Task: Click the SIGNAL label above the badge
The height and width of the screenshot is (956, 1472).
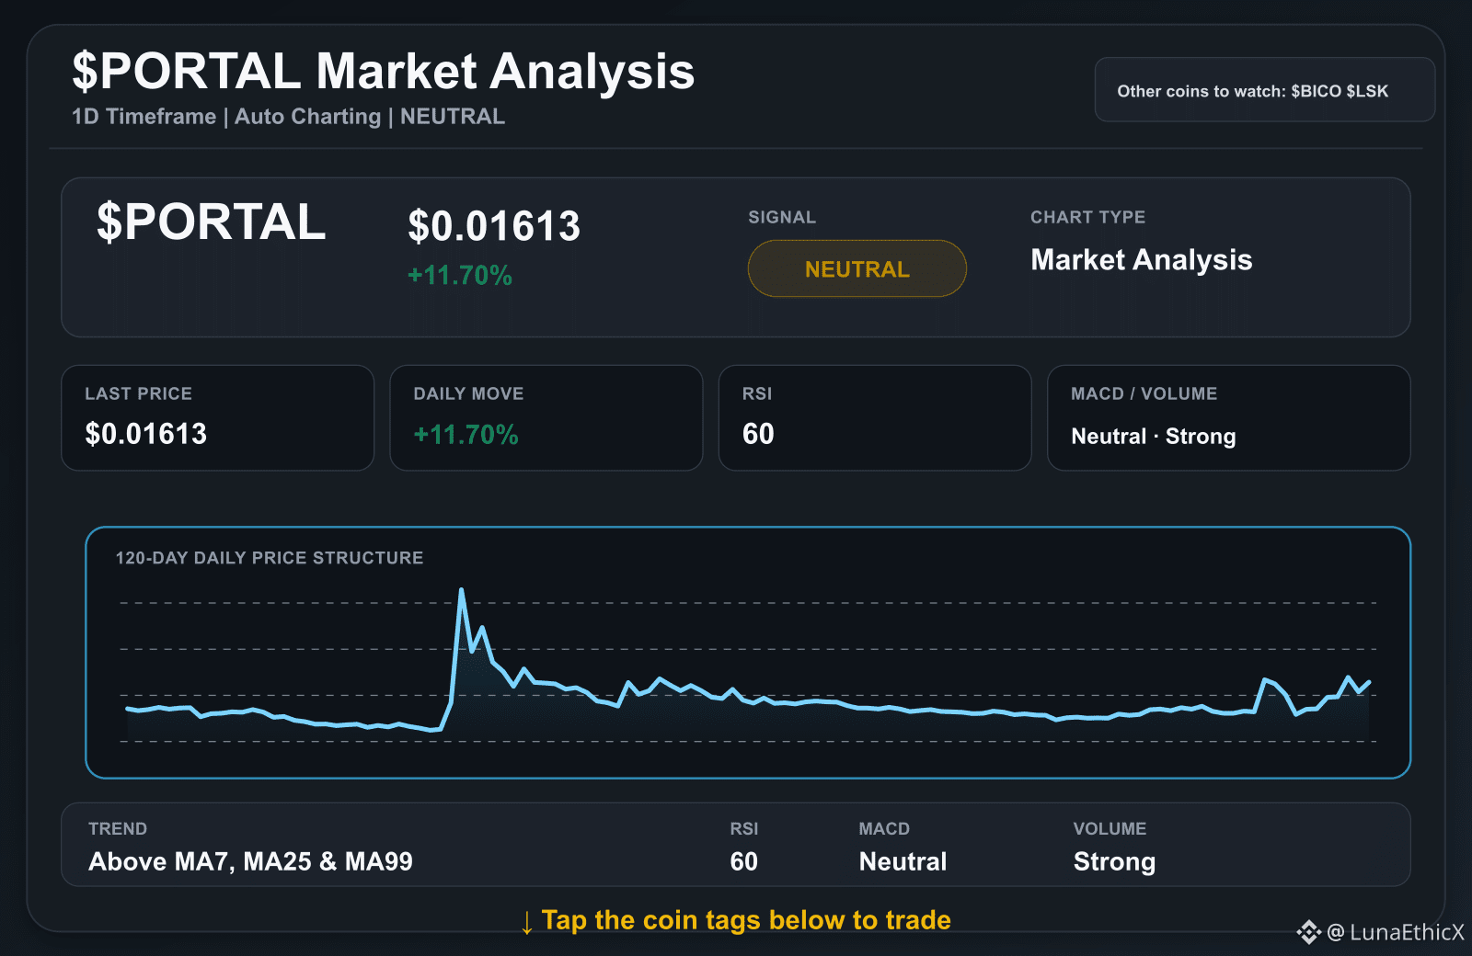Action: click(x=782, y=217)
